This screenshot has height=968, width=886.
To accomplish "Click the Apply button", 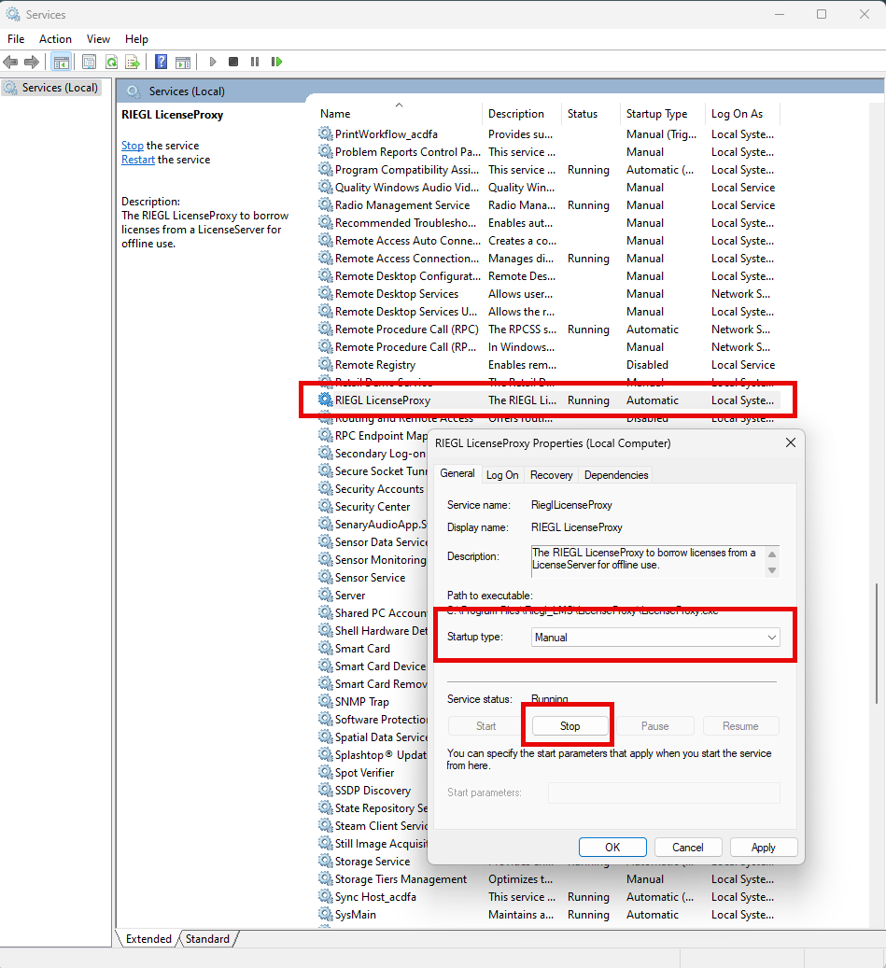I will (x=763, y=848).
